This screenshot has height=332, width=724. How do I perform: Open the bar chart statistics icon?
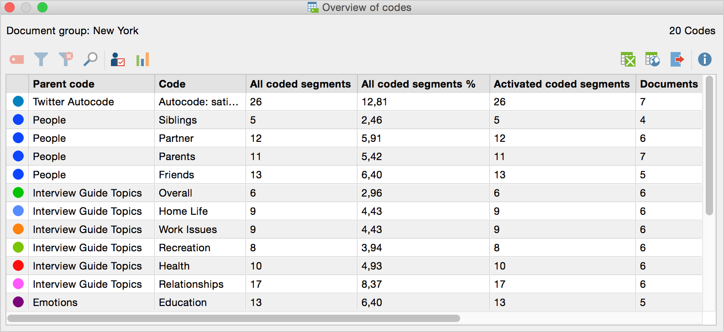coord(142,60)
